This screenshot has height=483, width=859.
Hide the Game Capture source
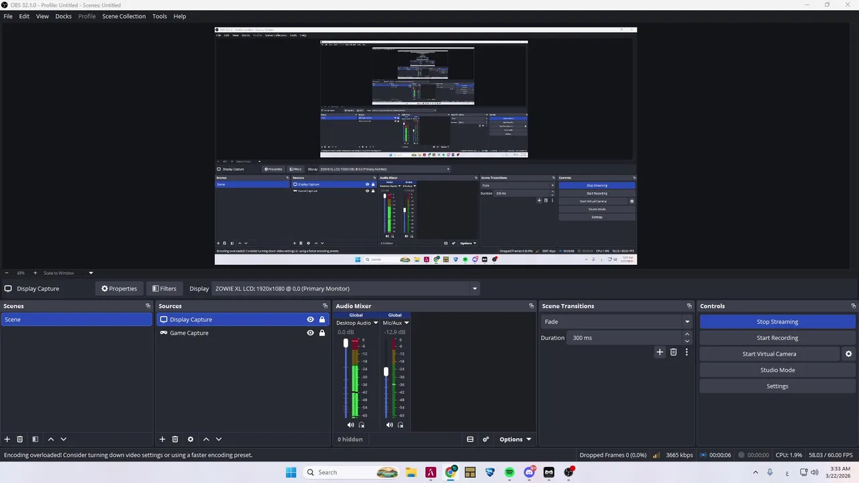pyautogui.click(x=310, y=333)
